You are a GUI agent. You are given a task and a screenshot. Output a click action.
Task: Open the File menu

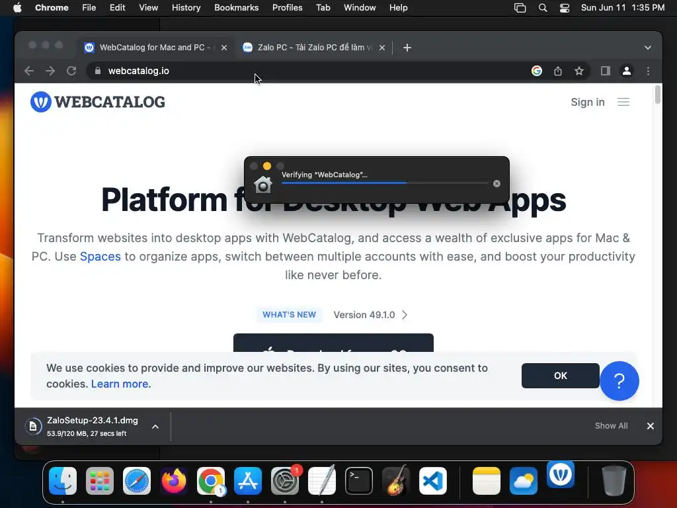click(x=89, y=8)
